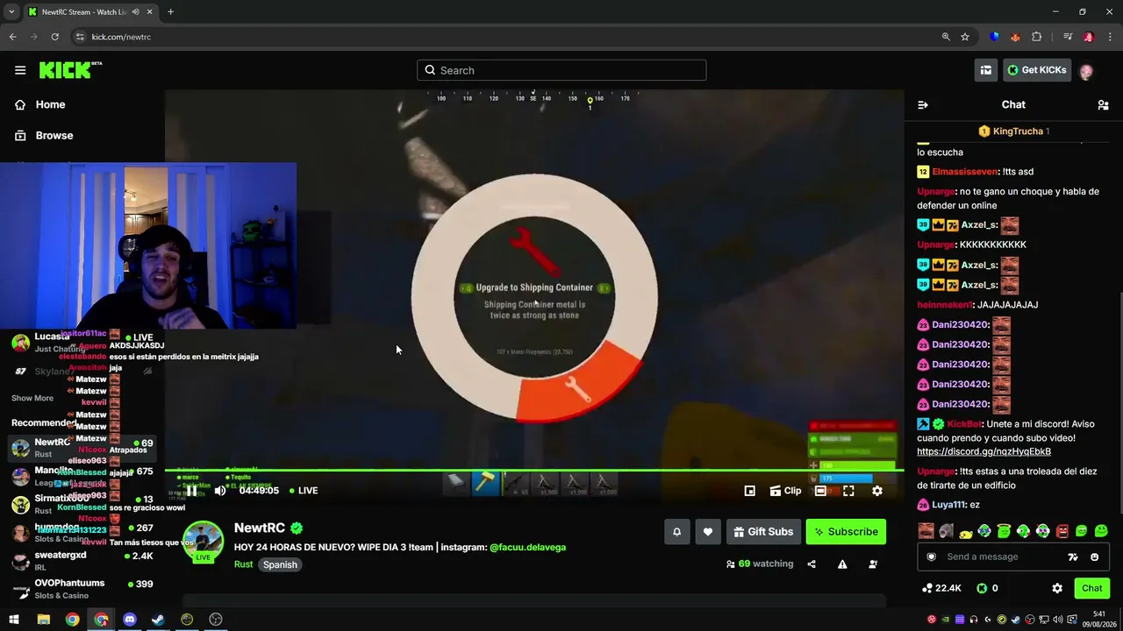The image size is (1123, 631).
Task: Click the Gift Subs button
Action: tap(763, 531)
